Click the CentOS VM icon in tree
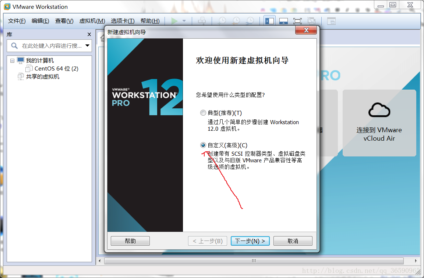 (29, 69)
